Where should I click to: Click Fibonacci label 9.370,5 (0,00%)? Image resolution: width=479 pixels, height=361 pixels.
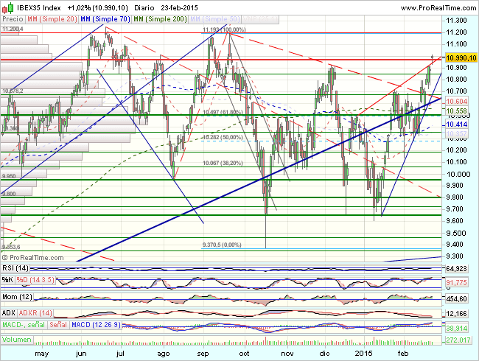[222, 245]
